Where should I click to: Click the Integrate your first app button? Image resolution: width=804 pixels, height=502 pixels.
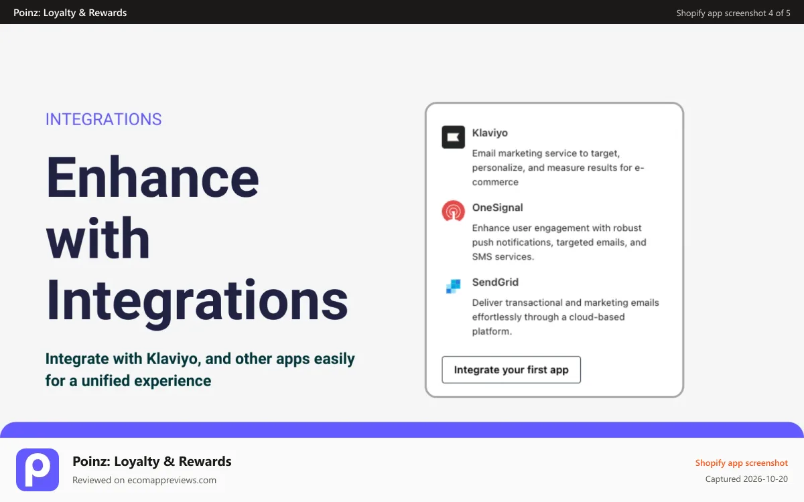coord(511,370)
